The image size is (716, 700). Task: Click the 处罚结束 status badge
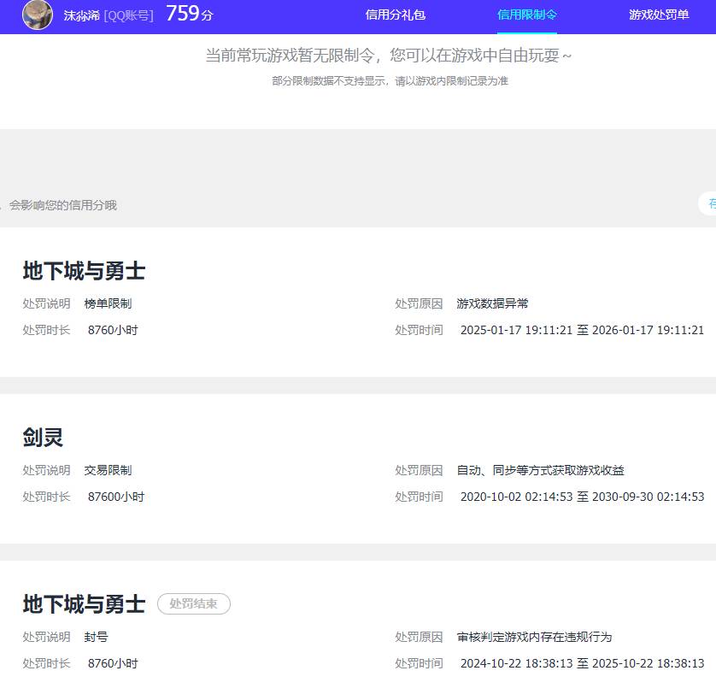tap(194, 603)
